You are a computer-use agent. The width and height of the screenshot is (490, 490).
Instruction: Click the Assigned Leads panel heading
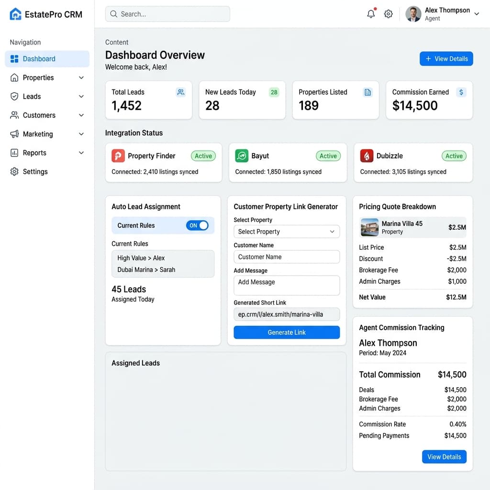point(135,363)
